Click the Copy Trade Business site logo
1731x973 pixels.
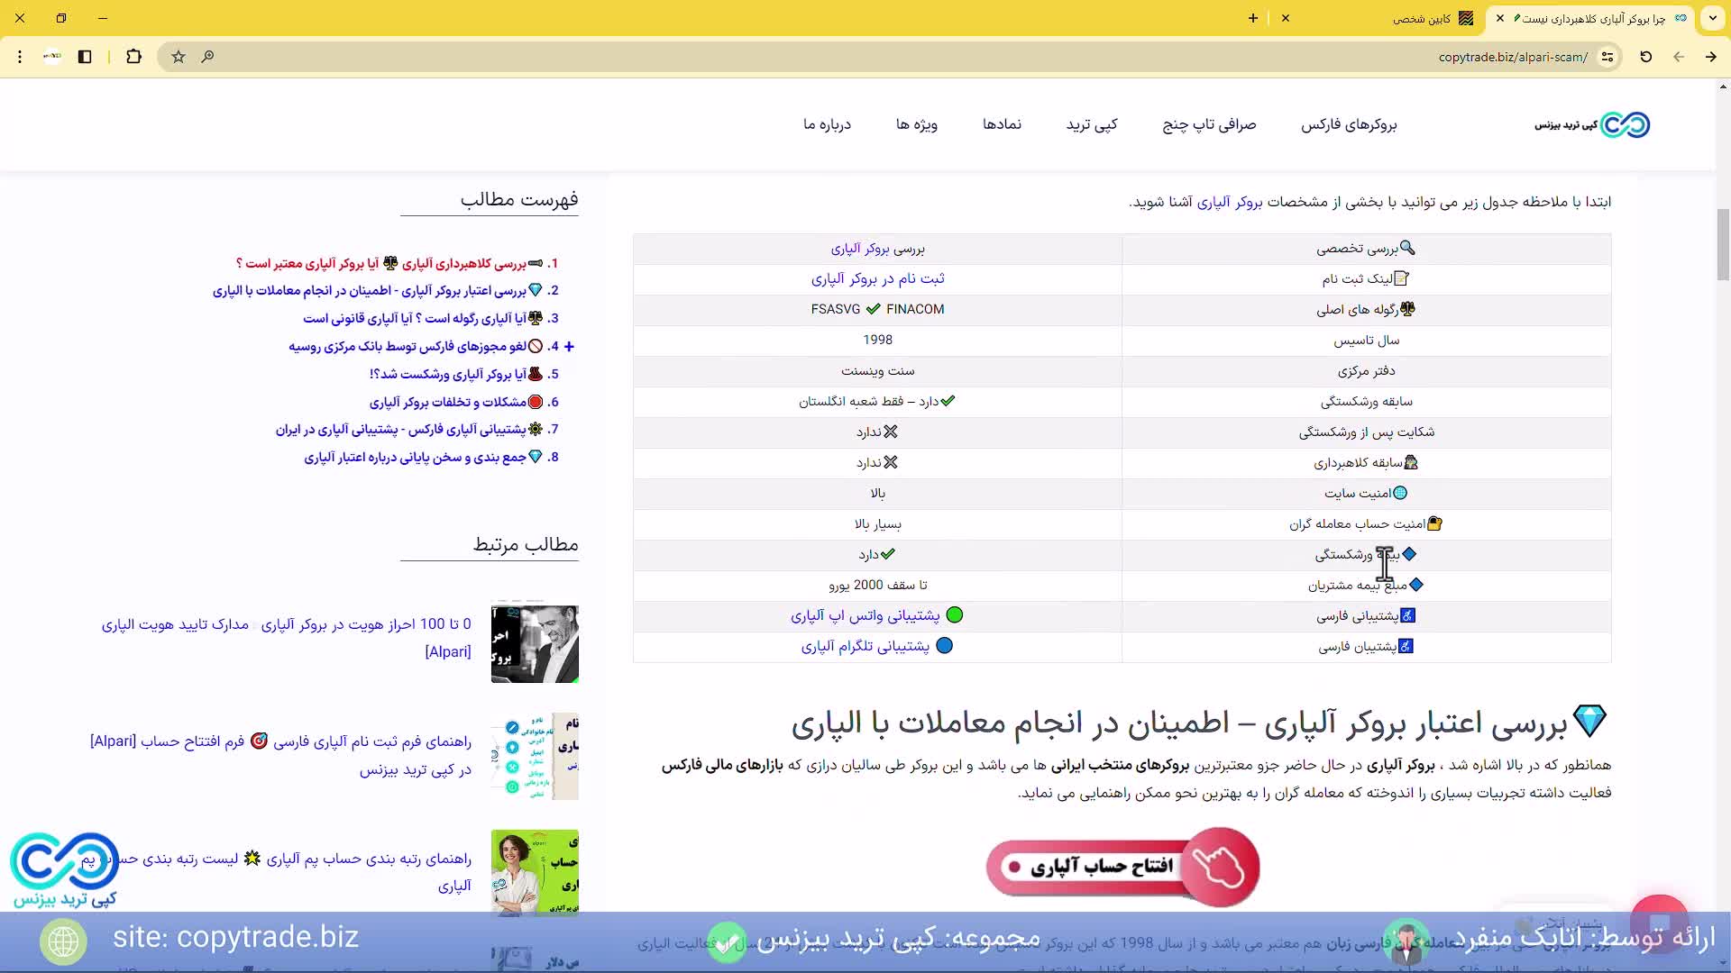click(1591, 124)
